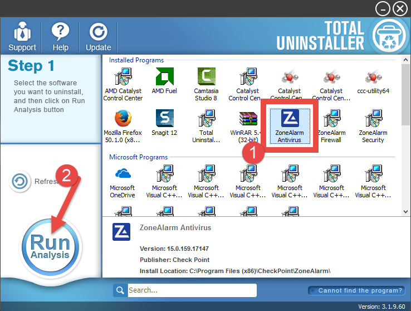Select the ccc-utility64 program
The height and width of the screenshot is (311, 411).
(x=373, y=81)
